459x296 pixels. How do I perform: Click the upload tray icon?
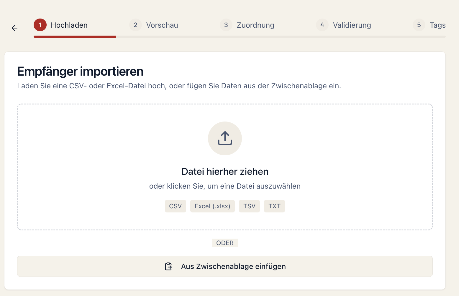pos(225,138)
